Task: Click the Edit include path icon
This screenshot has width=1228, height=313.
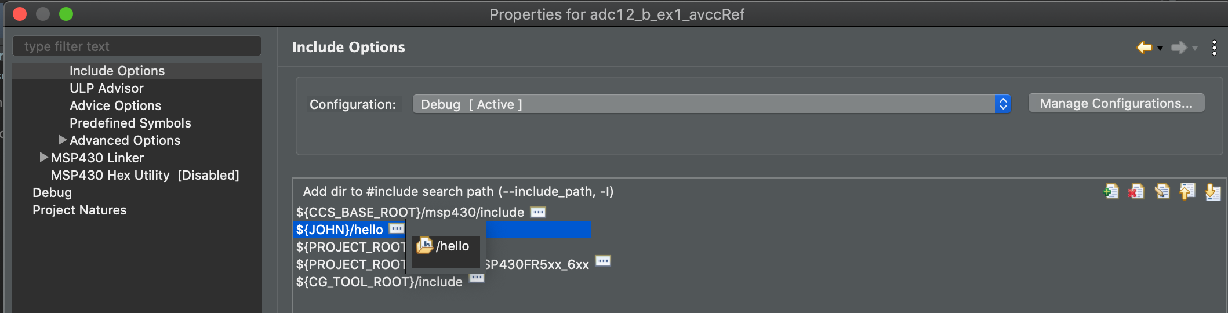Action: click(x=1162, y=191)
